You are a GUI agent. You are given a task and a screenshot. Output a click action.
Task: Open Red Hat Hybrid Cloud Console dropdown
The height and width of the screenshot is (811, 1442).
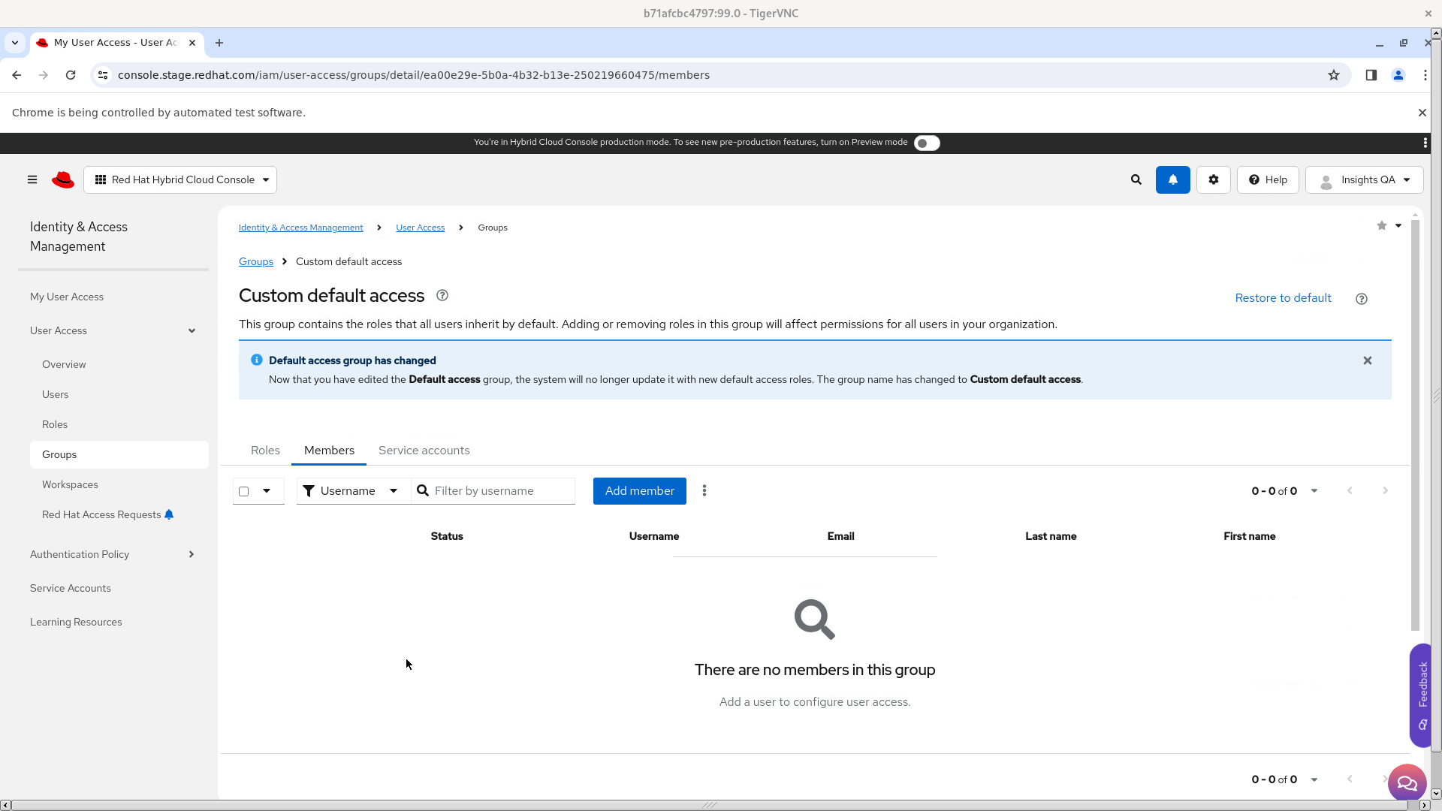[180, 179]
